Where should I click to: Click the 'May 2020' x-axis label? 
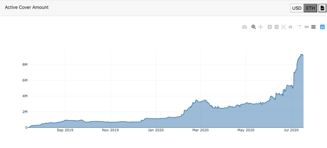click(x=246, y=130)
